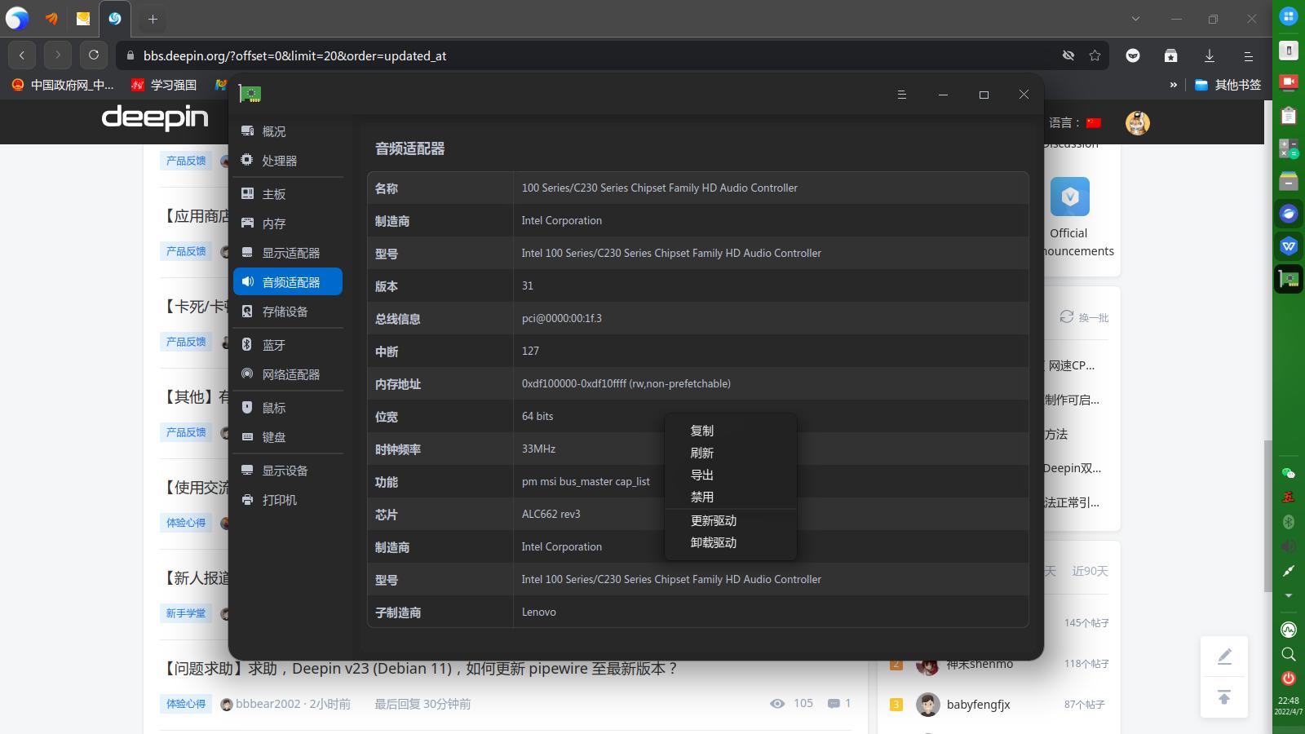Click the browser address bar URL
The width and height of the screenshot is (1305, 734).
(295, 56)
